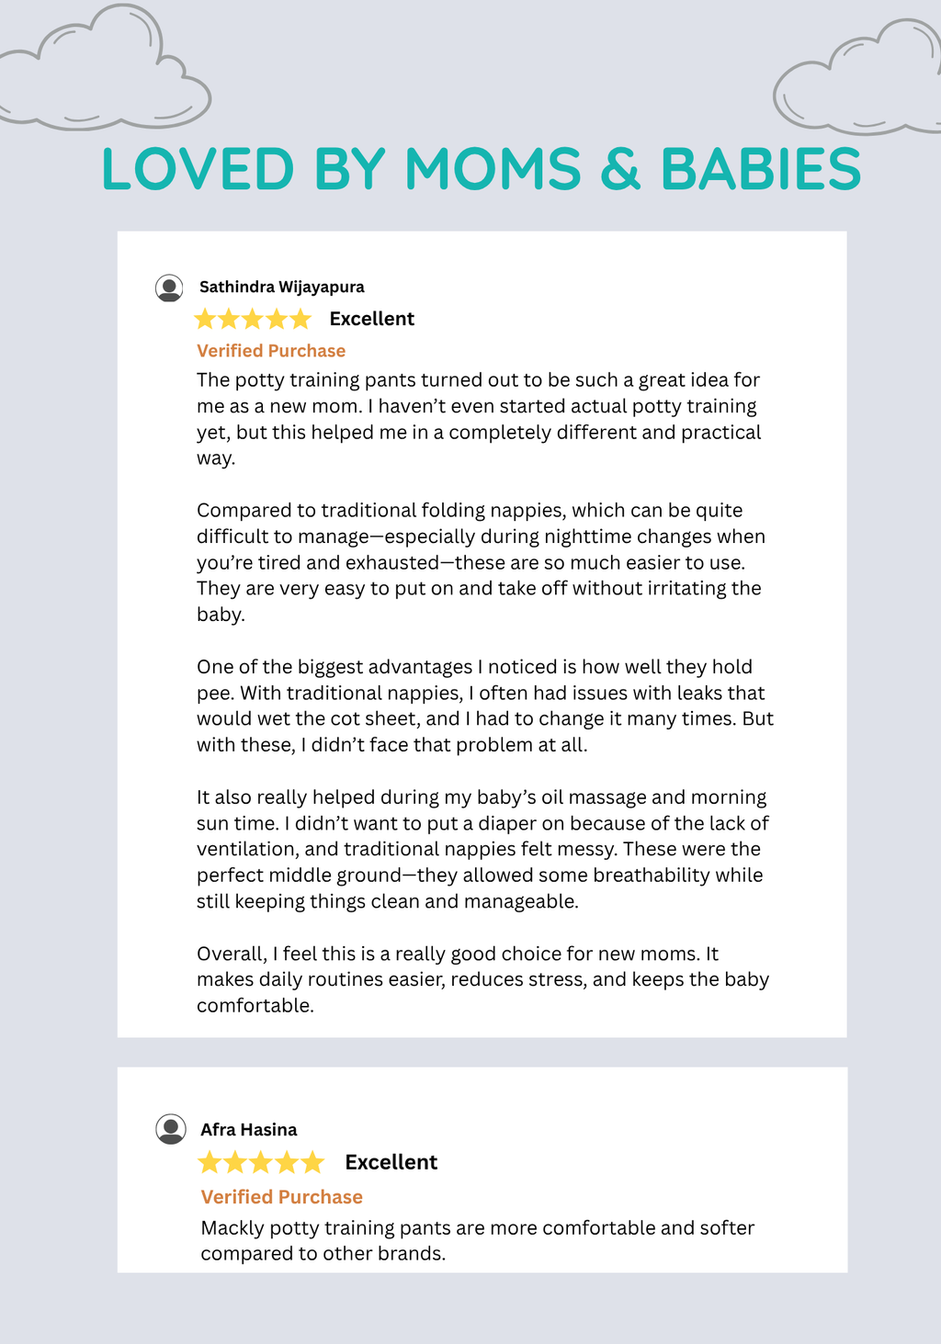Select paragraph starting 'Compared to traditional folding nappies'
This screenshot has width=941, height=1344.
481,562
